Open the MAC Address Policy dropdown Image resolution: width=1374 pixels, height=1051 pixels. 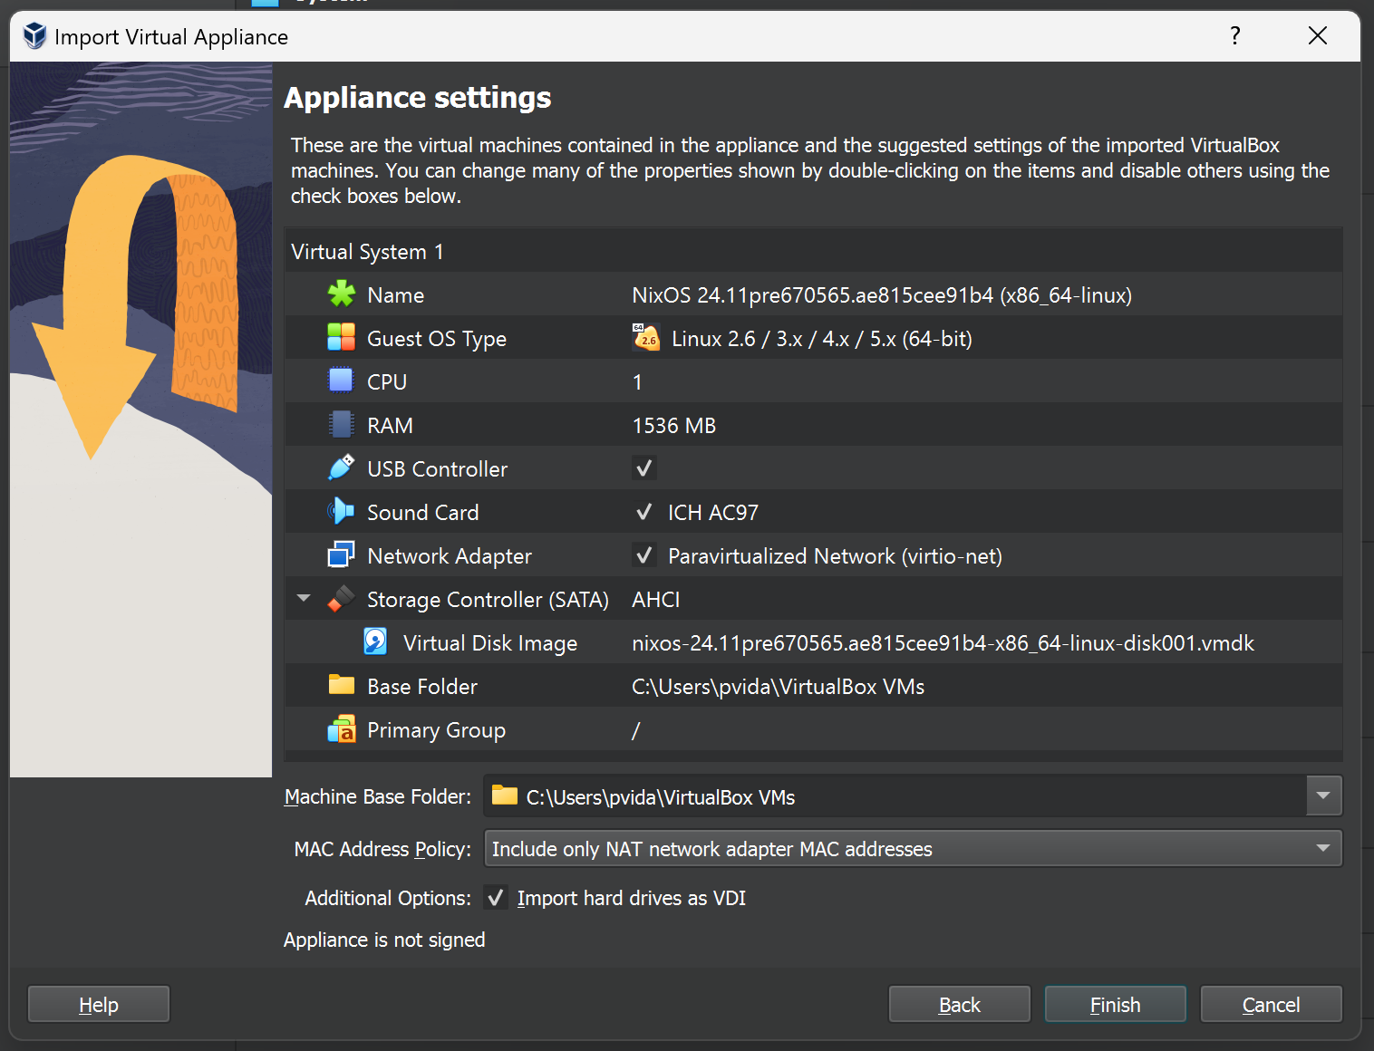click(913, 849)
